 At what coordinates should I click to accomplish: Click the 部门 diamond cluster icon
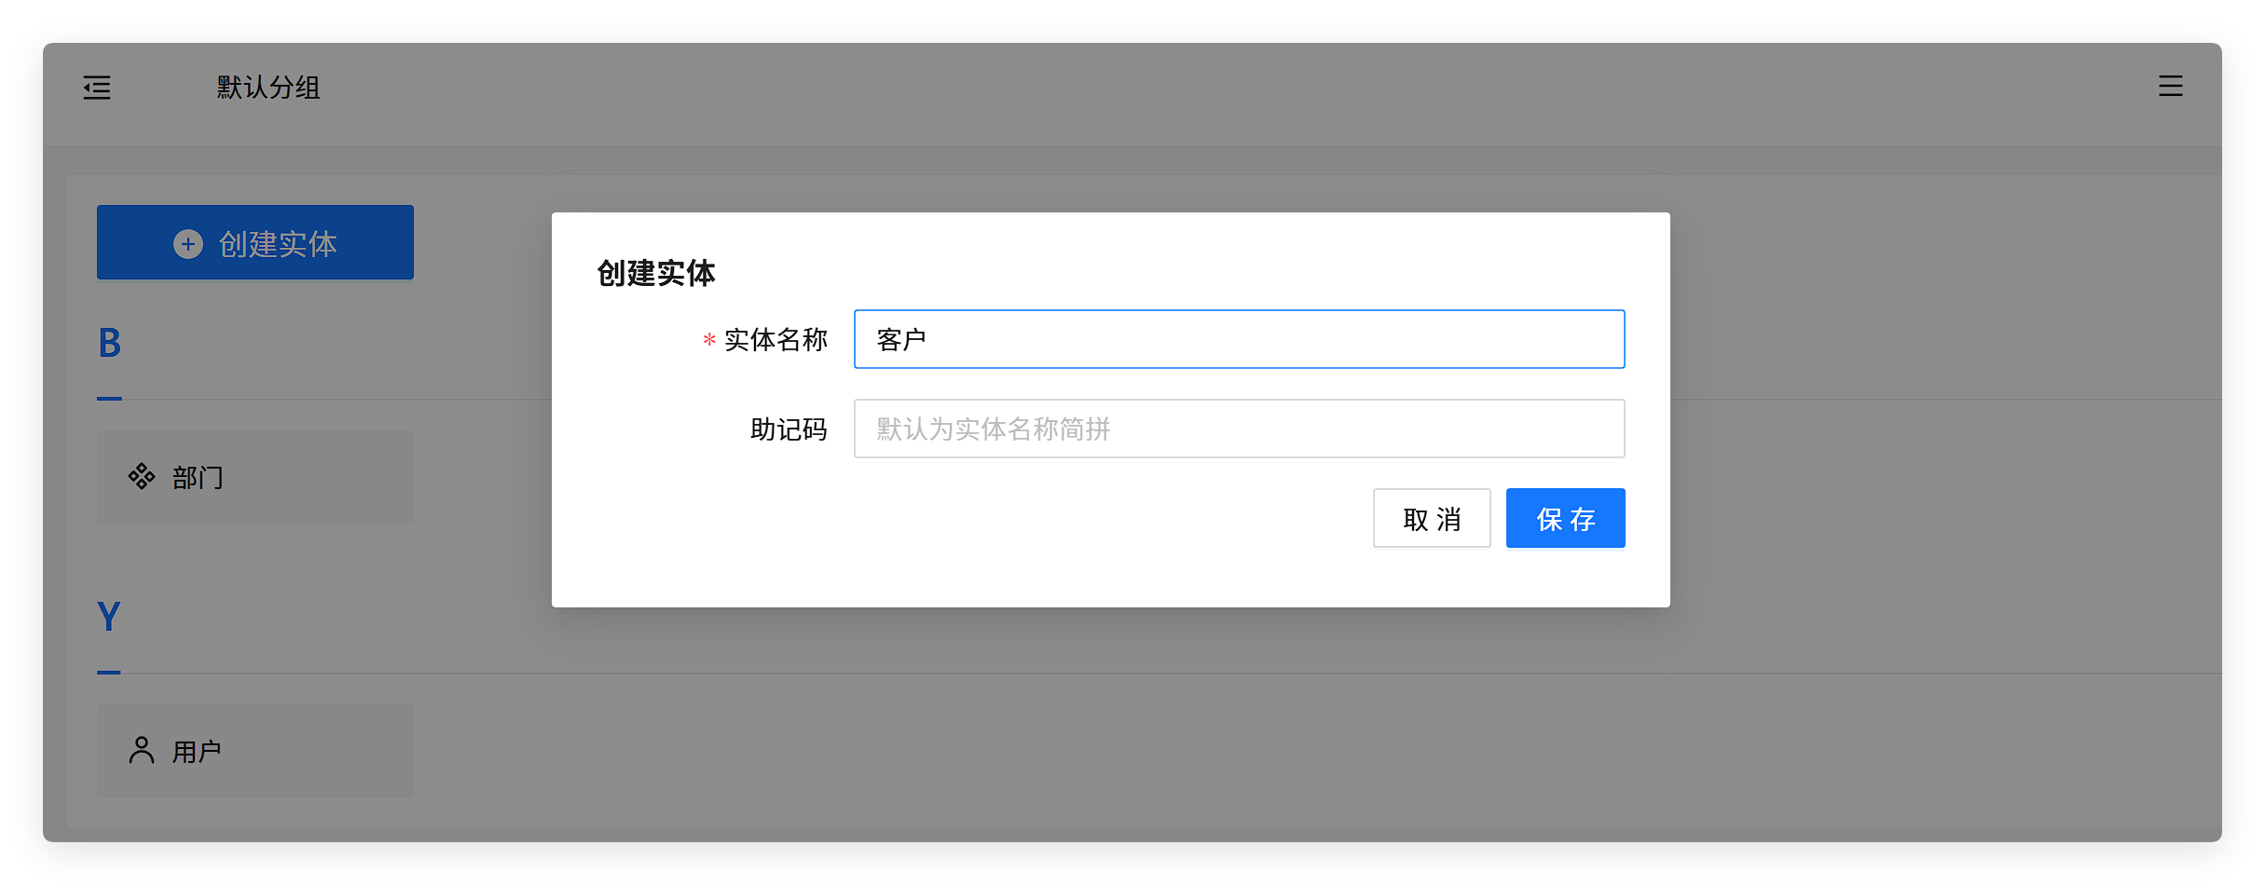click(x=142, y=477)
